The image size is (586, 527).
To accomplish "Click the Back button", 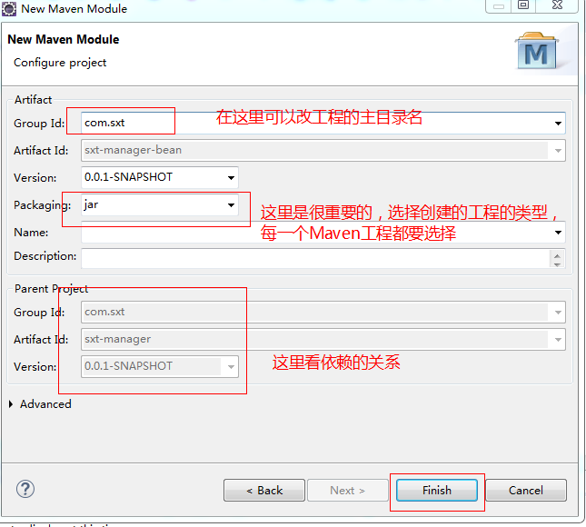I will [x=264, y=490].
